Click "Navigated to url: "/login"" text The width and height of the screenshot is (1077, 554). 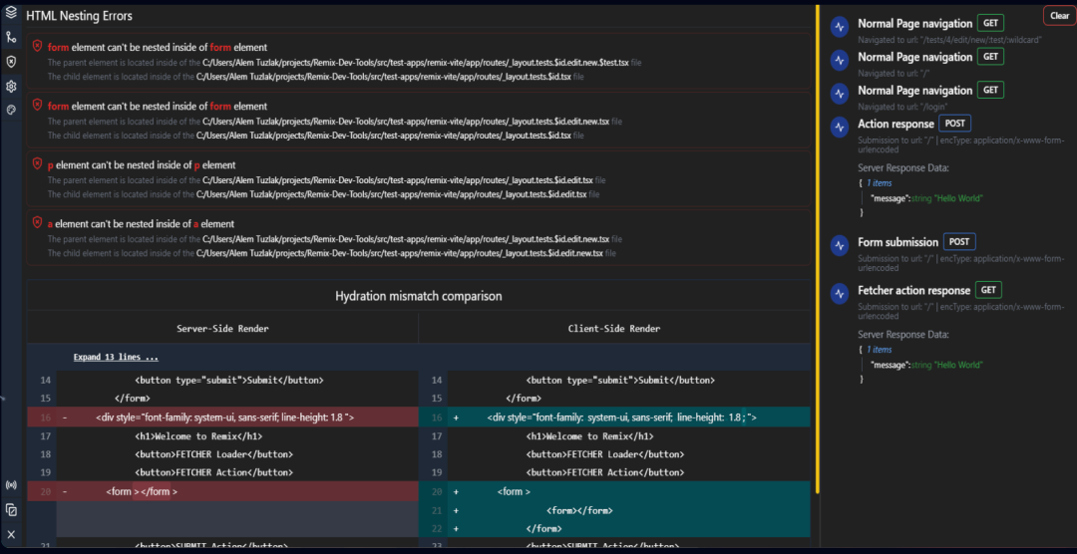point(901,107)
